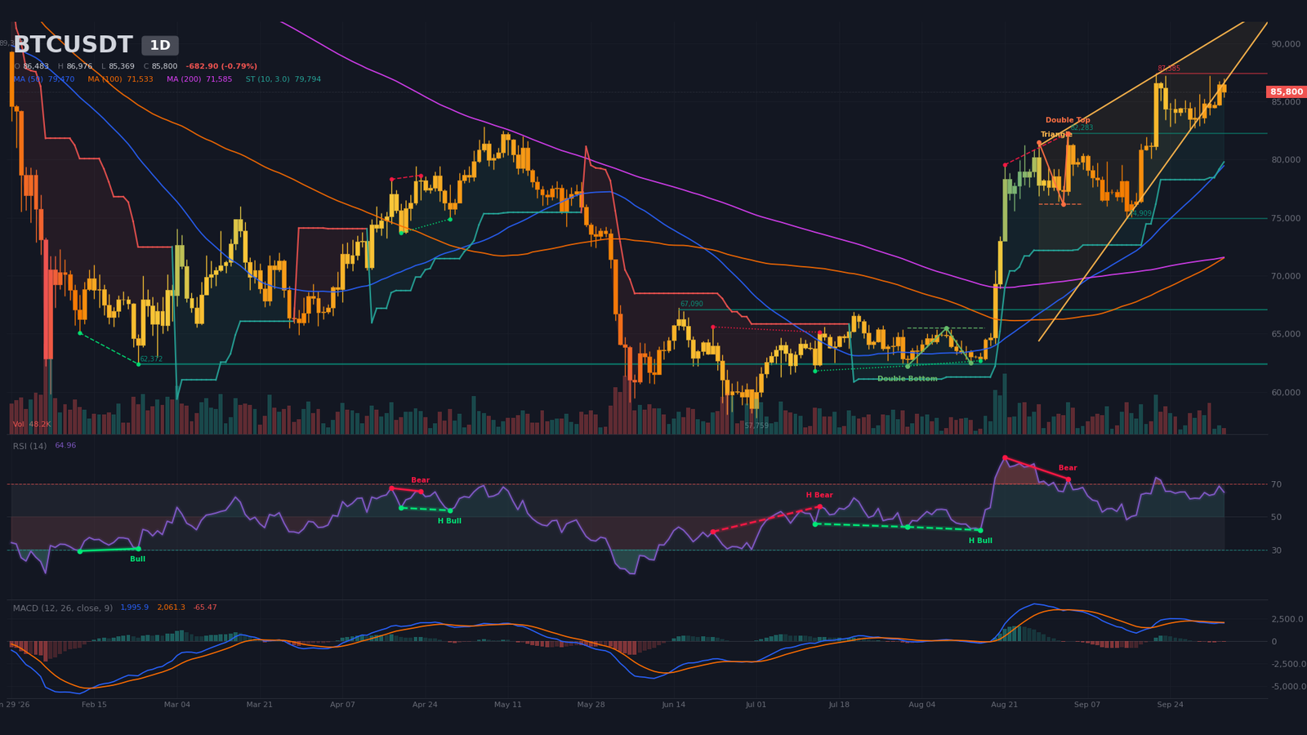Screen dimensions: 1307x735
Task: Click the Vol 48.2K volume label
Action: tap(32, 425)
